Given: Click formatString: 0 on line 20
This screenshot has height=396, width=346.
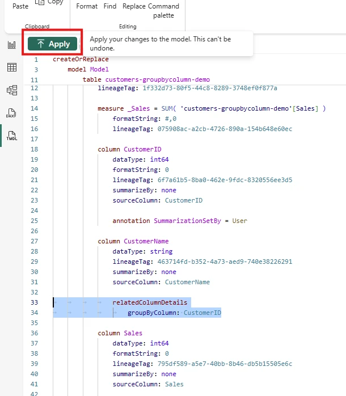Looking at the screenshot, I should pos(141,170).
